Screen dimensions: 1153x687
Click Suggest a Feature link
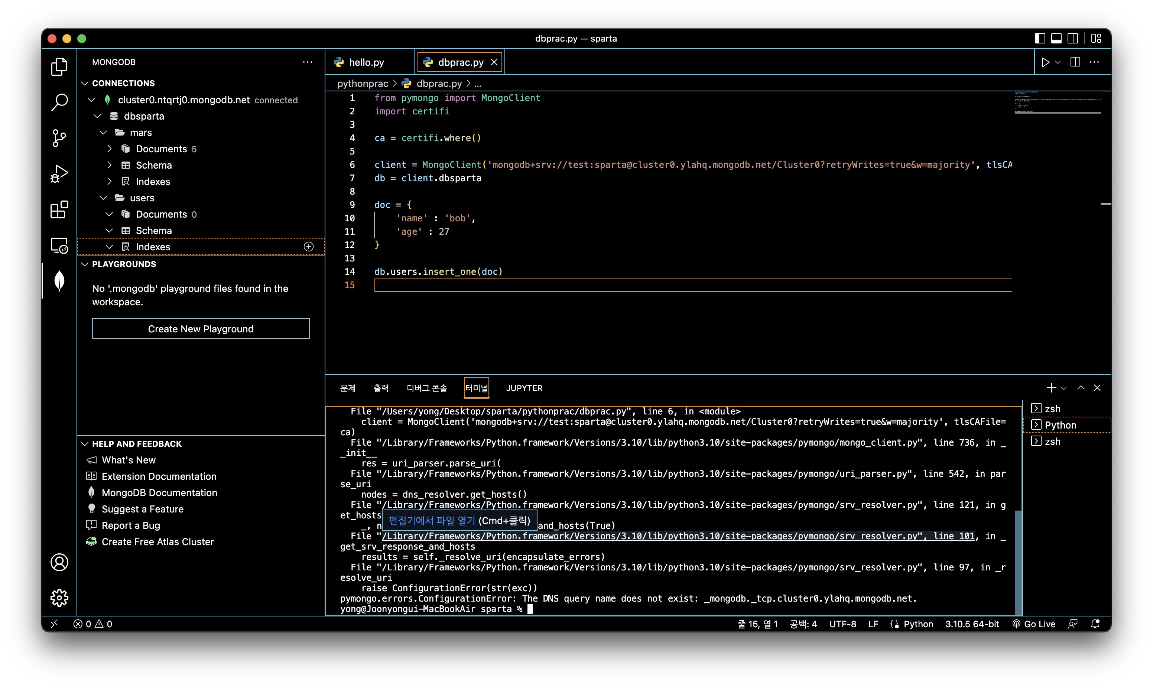coord(143,509)
